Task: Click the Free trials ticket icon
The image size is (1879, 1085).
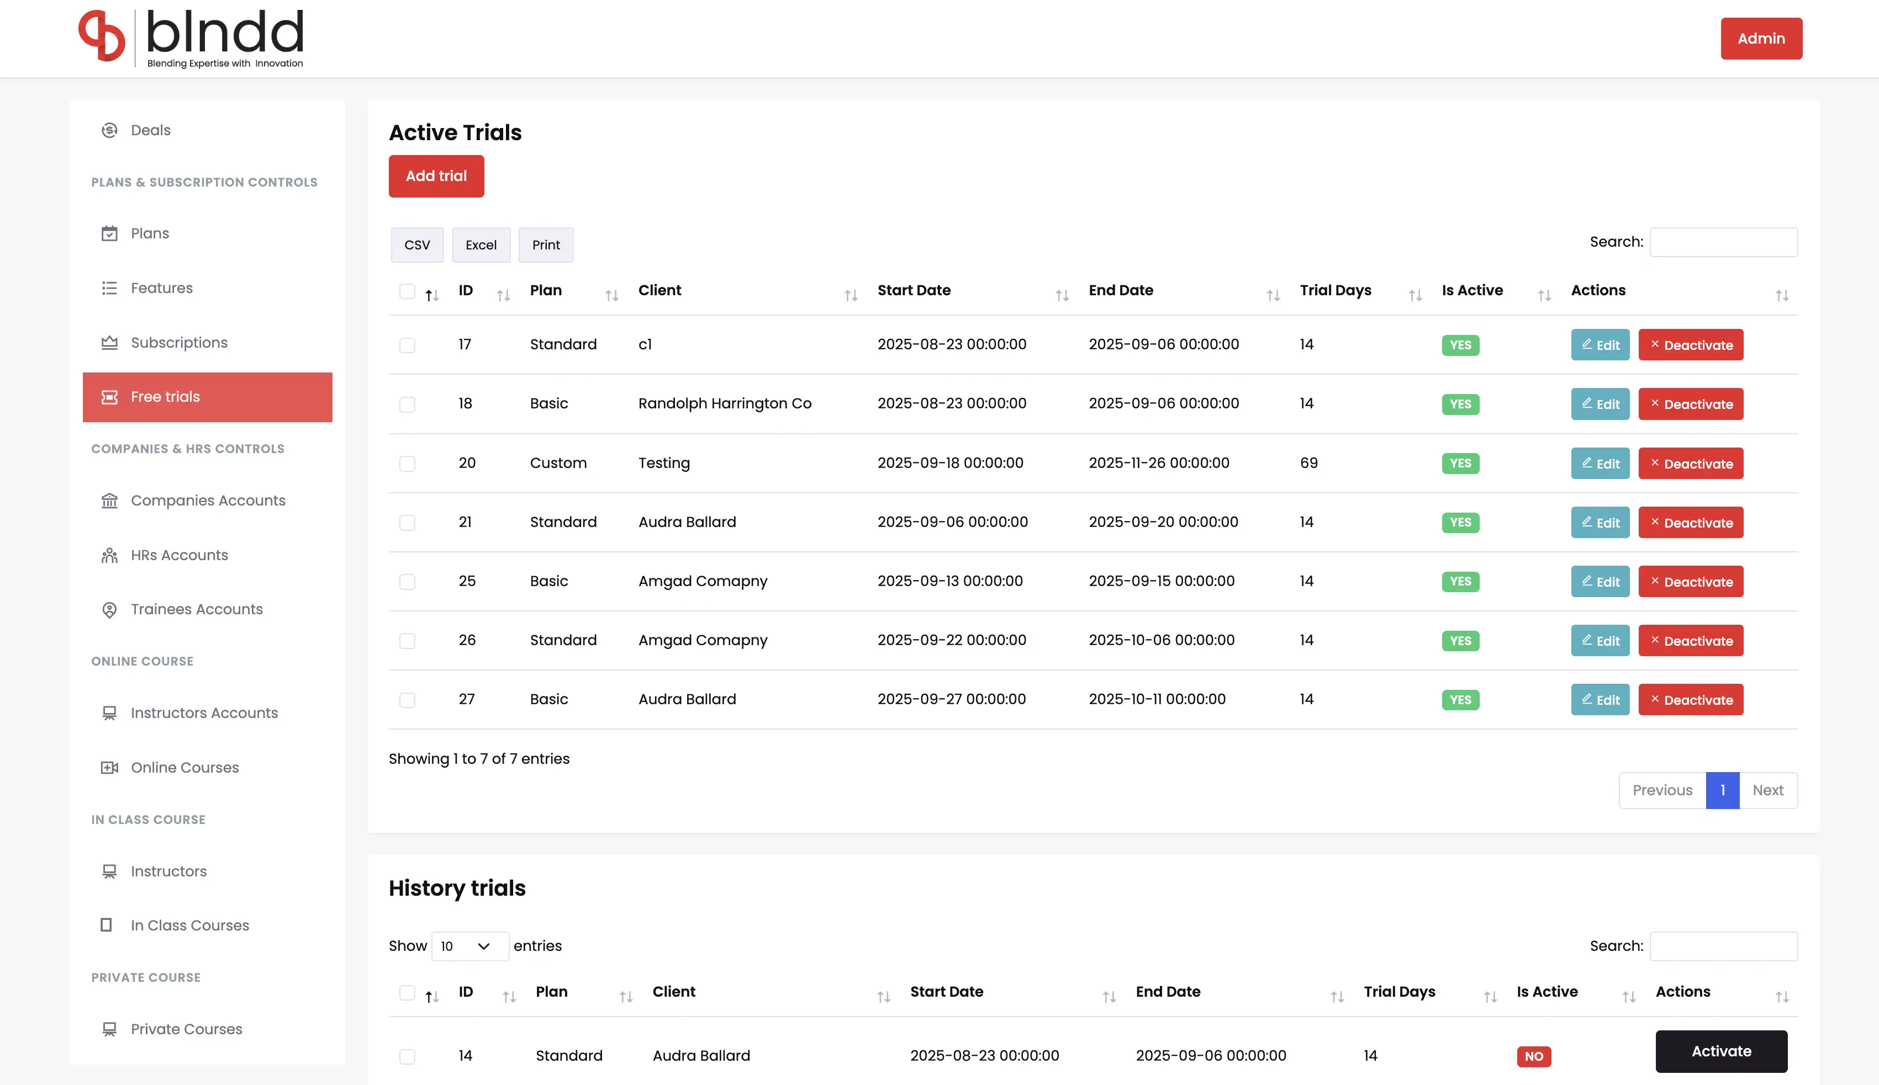Action: click(x=109, y=397)
